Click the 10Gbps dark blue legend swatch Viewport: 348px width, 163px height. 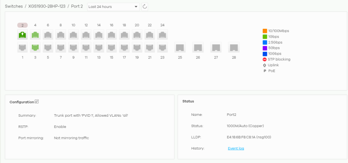(x=264, y=54)
